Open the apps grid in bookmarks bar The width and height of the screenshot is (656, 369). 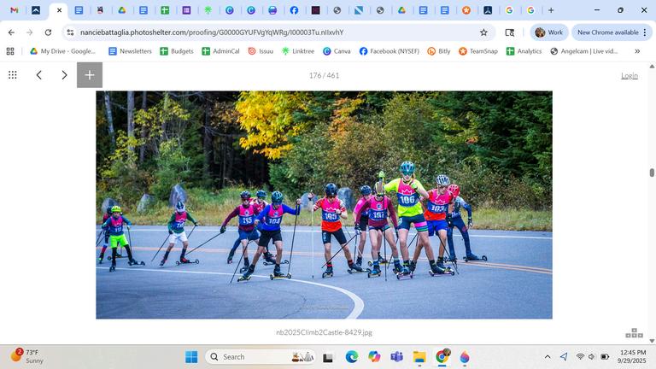tap(10, 51)
